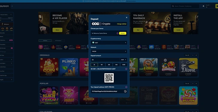Click See all for Originals
This screenshot has width=218, height=112.
tap(187, 55)
